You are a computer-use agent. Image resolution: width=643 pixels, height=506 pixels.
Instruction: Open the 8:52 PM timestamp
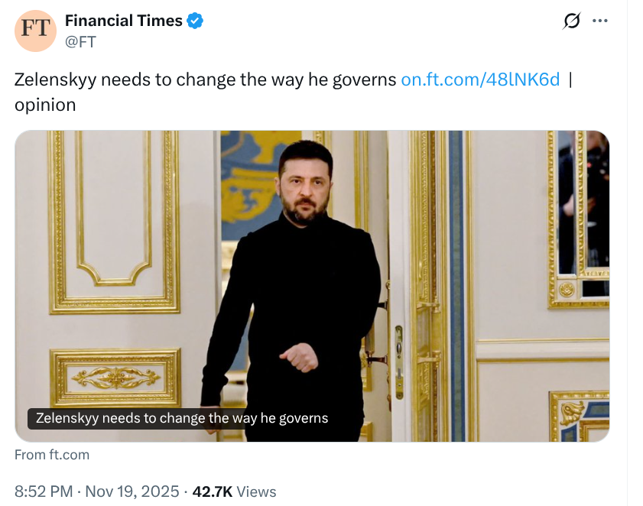(x=43, y=491)
